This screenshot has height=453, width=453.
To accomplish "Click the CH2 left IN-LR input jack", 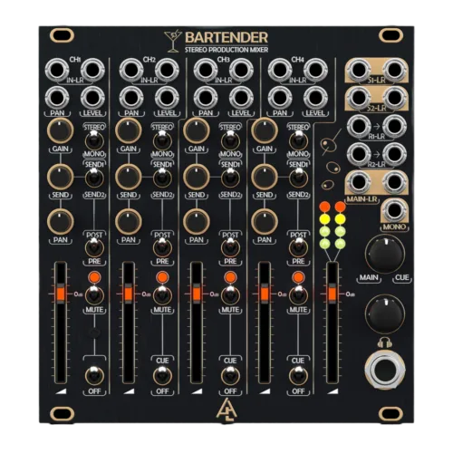I will coord(131,70).
